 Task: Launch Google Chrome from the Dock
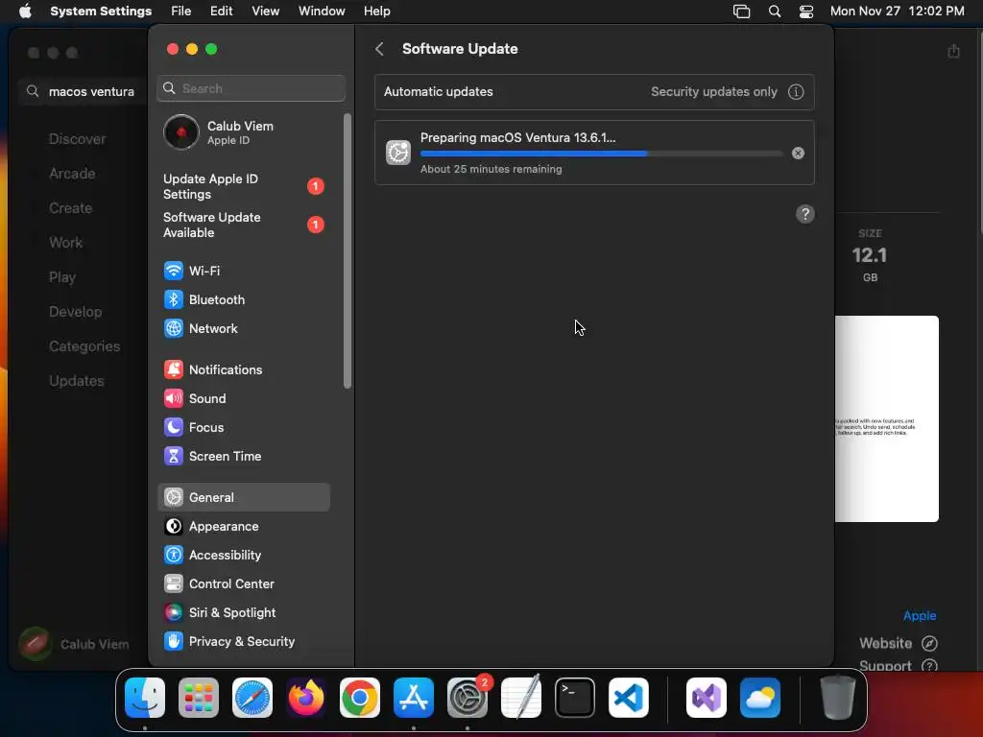[x=360, y=698]
